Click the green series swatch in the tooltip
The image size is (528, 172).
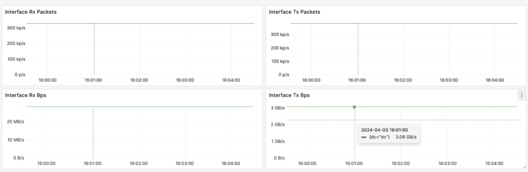pyautogui.click(x=364, y=137)
